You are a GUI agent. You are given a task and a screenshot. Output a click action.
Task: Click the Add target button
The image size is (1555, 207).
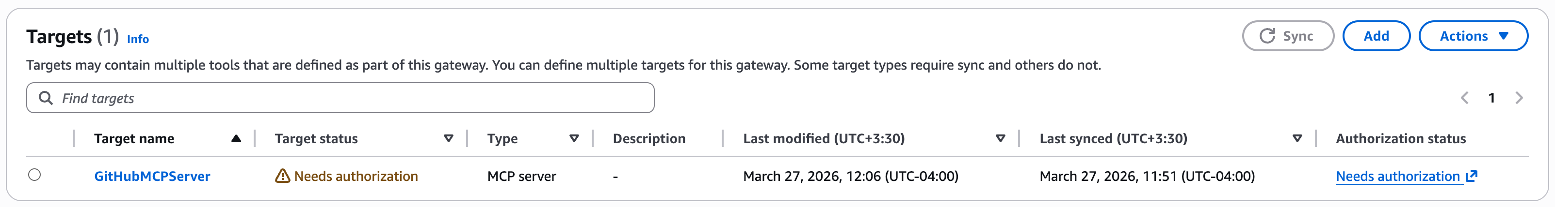click(1376, 36)
